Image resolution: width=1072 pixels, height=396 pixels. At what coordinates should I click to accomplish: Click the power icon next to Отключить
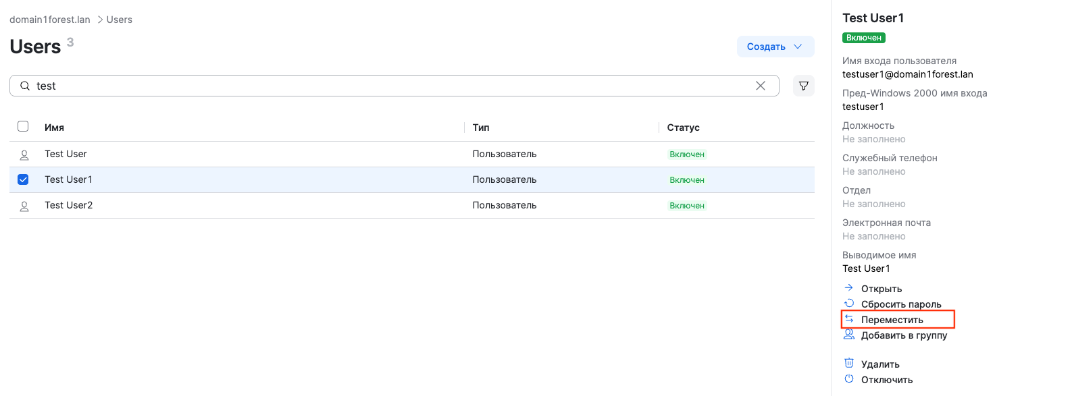849,379
